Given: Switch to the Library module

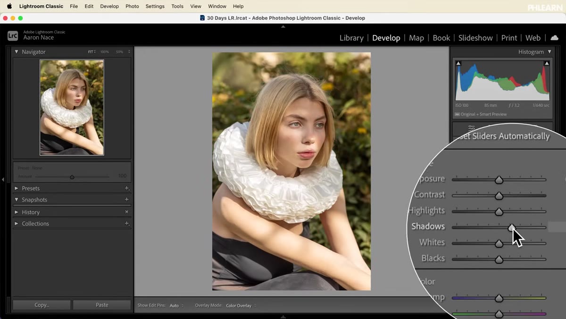Looking at the screenshot, I should click(x=351, y=38).
